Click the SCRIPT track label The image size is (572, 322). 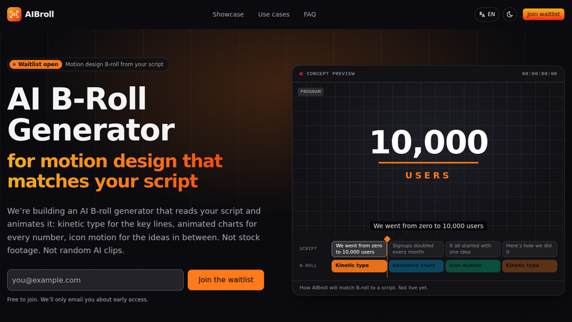[x=308, y=249]
